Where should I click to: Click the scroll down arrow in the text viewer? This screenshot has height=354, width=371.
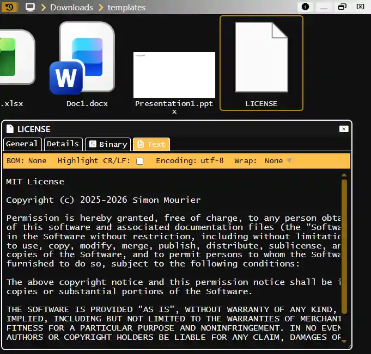point(344,341)
